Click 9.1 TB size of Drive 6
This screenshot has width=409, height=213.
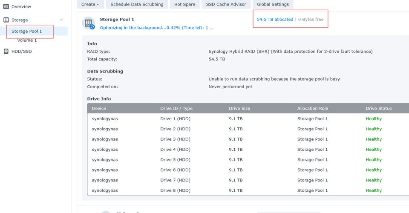pyautogui.click(x=236, y=170)
